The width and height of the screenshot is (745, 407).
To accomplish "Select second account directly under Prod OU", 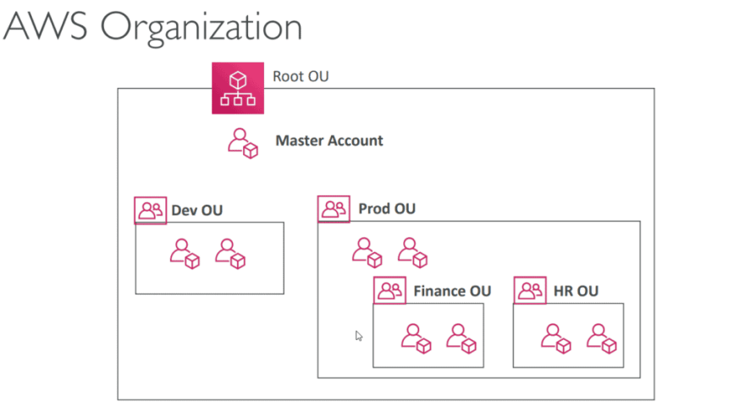I will tap(413, 253).
